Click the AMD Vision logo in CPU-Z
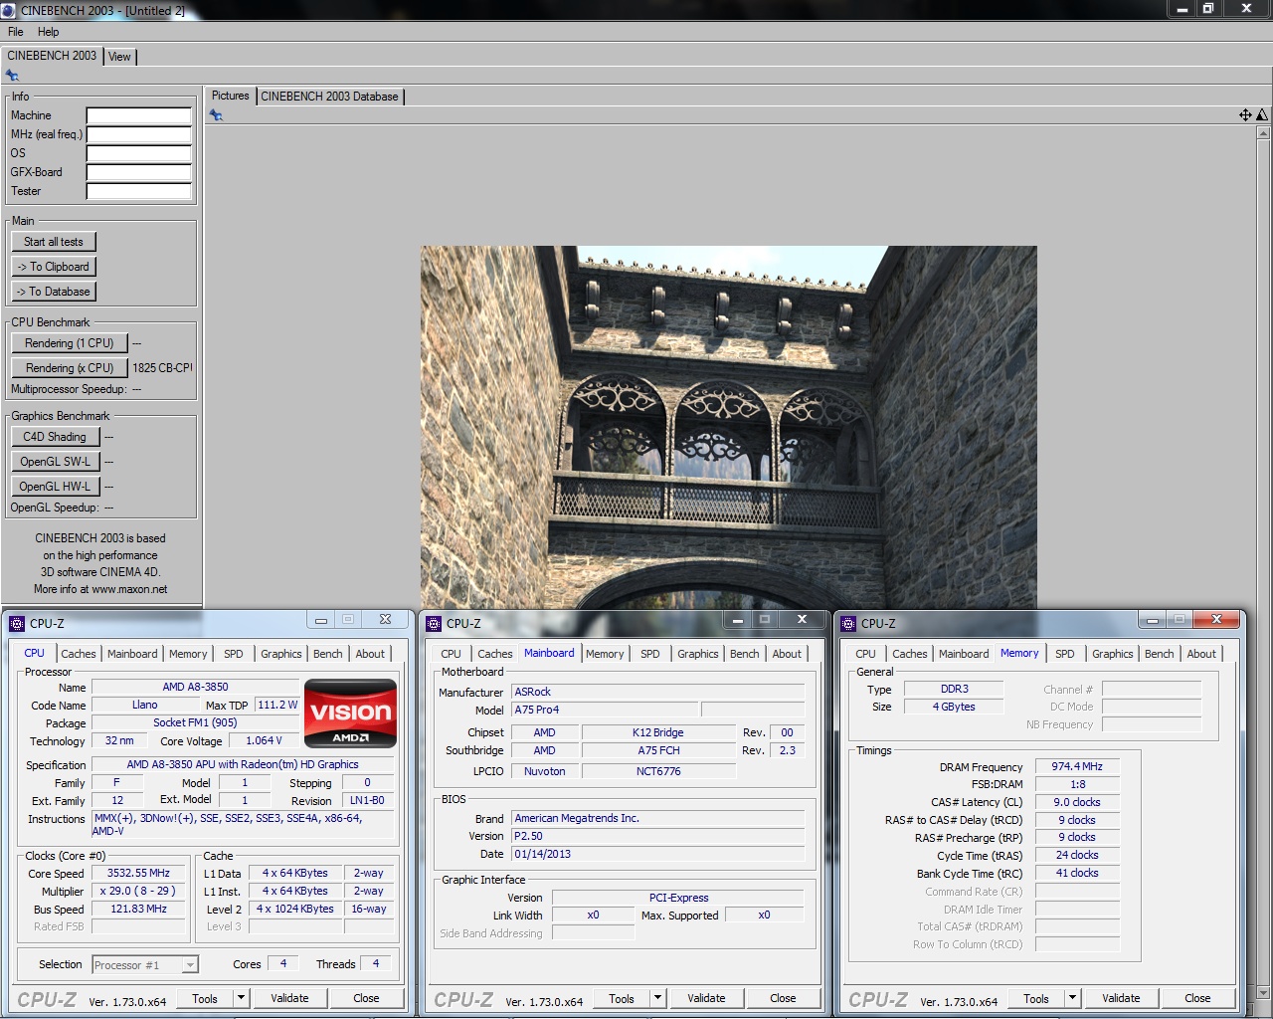The height and width of the screenshot is (1019, 1273). pyautogui.click(x=350, y=713)
